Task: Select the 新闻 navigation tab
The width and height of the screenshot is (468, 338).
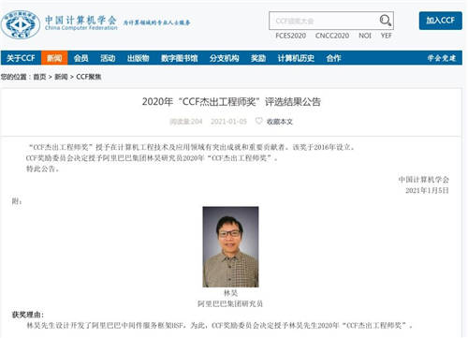Action: point(54,58)
